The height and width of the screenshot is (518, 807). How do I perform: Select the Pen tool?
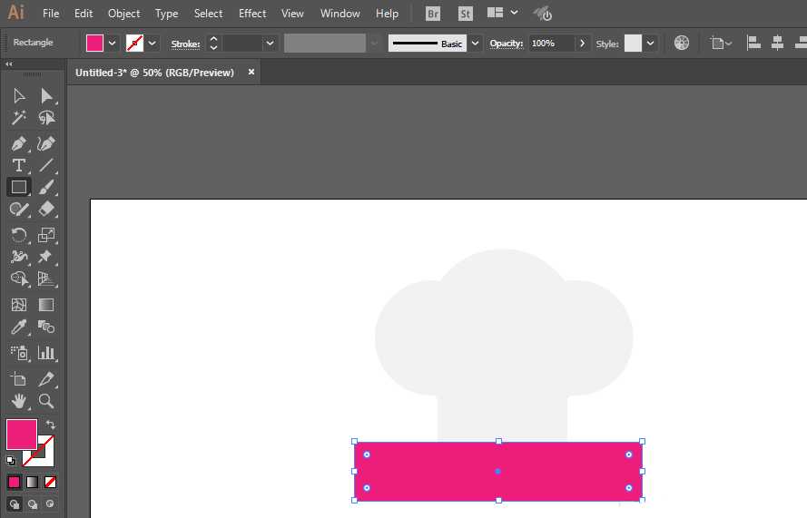pos(18,143)
